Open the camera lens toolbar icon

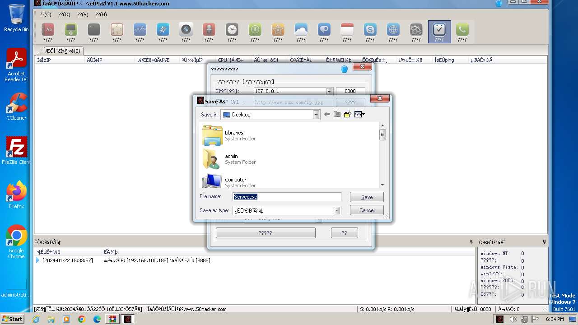point(186,30)
